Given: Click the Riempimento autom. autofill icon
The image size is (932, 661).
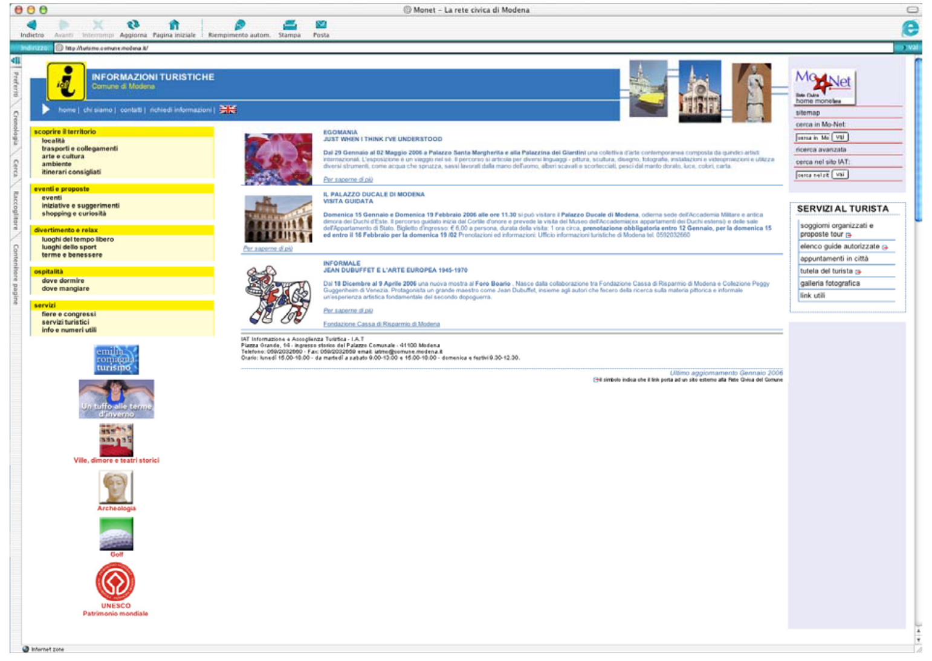Looking at the screenshot, I should [x=240, y=25].
